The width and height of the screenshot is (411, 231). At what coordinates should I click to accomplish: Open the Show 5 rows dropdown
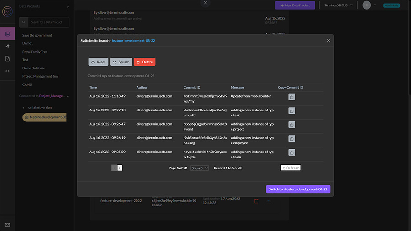[200, 168]
